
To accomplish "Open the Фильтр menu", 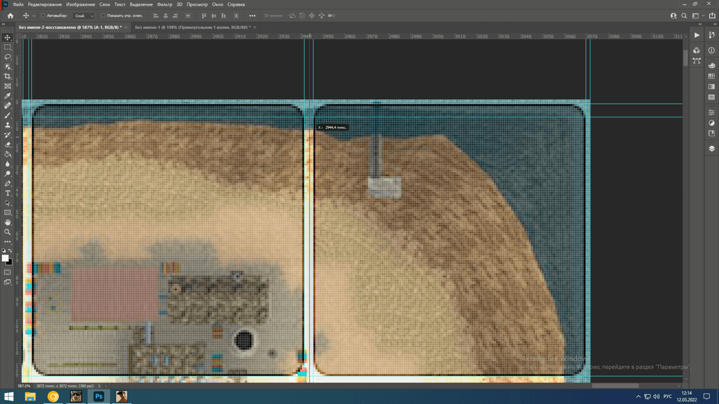I will (164, 4).
